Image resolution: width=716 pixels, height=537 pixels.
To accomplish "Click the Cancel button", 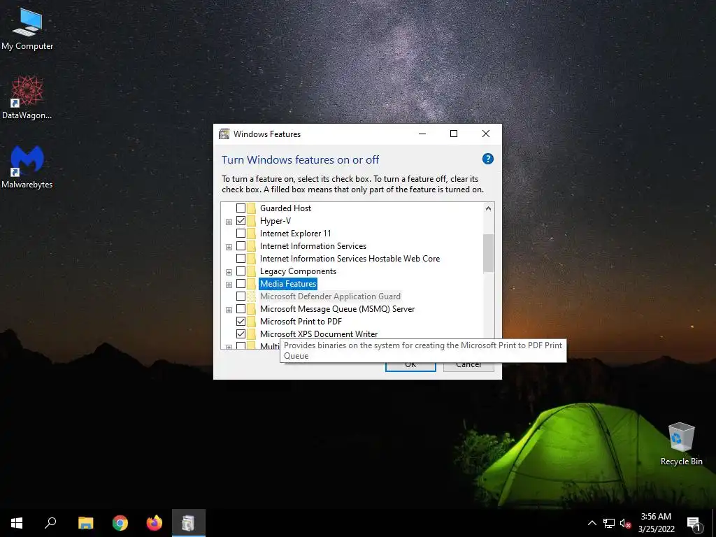I will (x=468, y=365).
